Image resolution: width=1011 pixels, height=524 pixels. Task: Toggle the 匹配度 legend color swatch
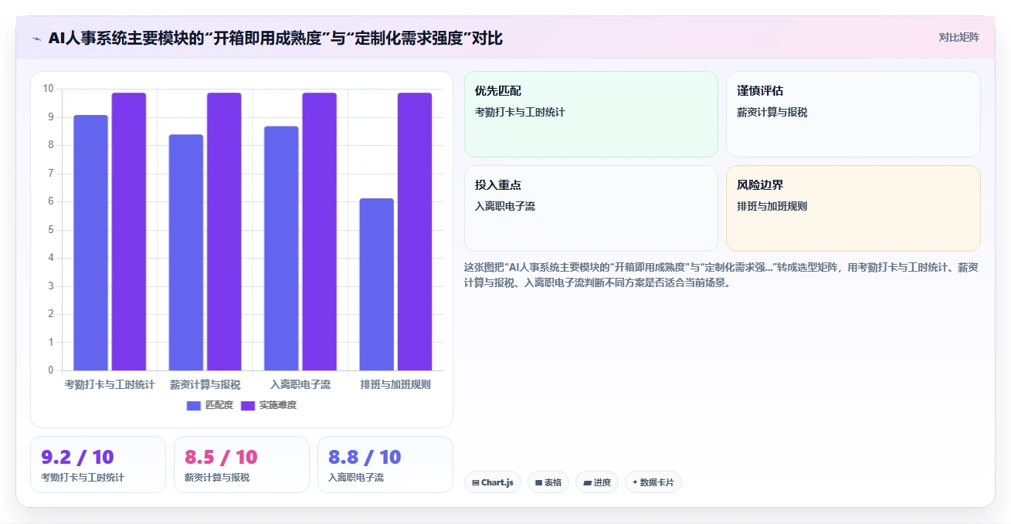[x=194, y=405]
